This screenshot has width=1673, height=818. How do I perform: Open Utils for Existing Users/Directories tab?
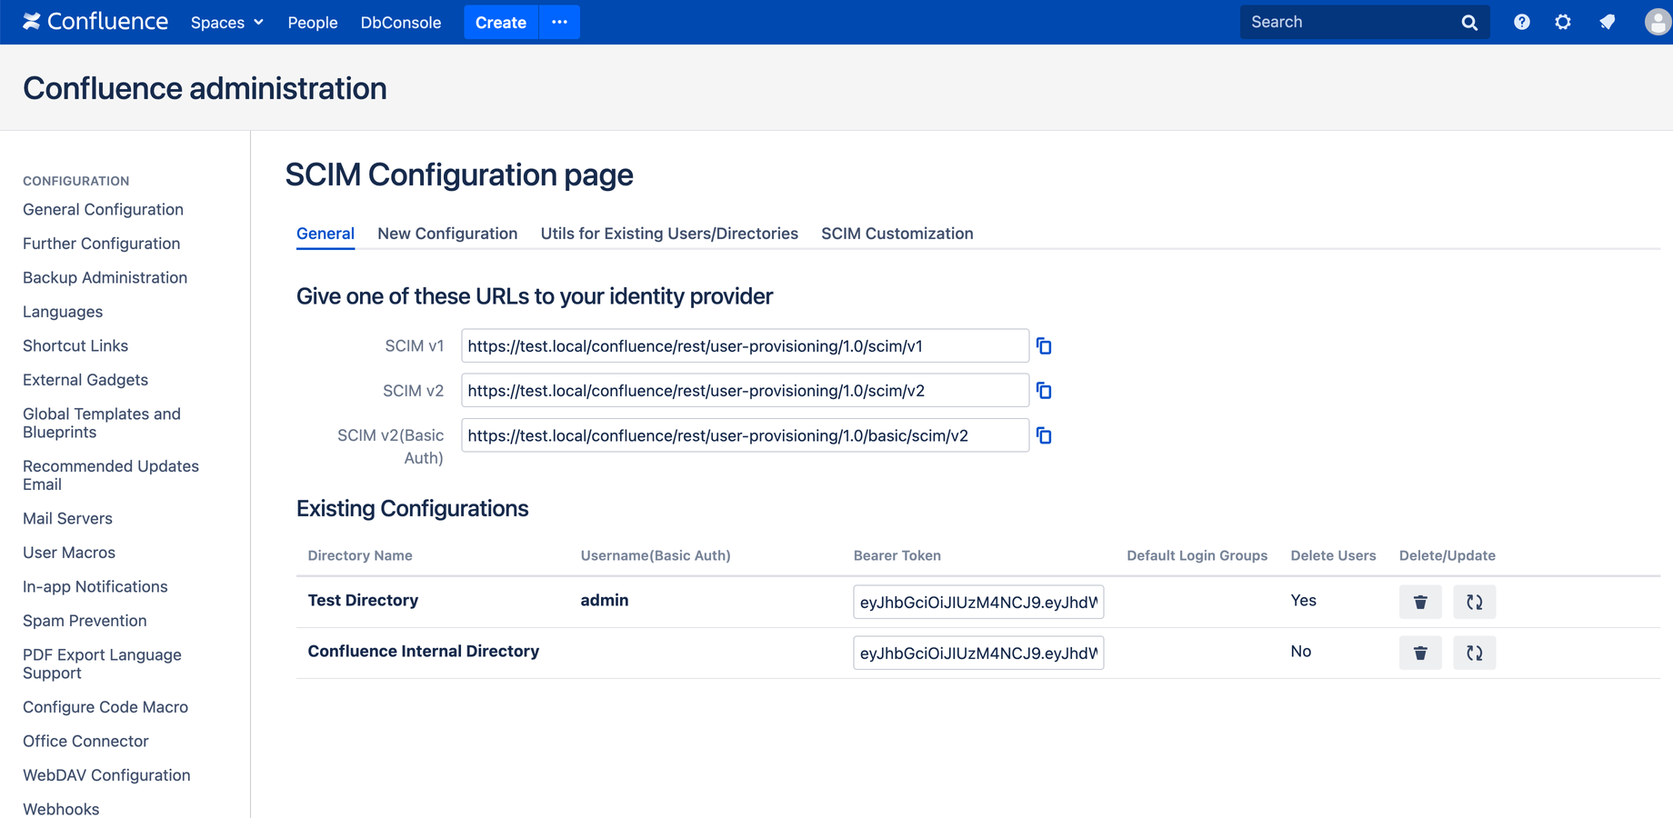coord(669,234)
